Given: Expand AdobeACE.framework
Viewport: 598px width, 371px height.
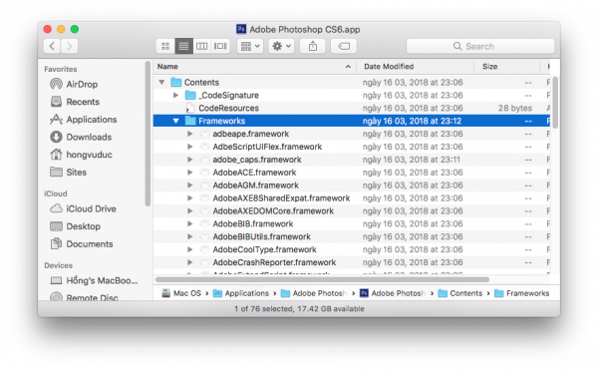Looking at the screenshot, I should [x=190, y=173].
